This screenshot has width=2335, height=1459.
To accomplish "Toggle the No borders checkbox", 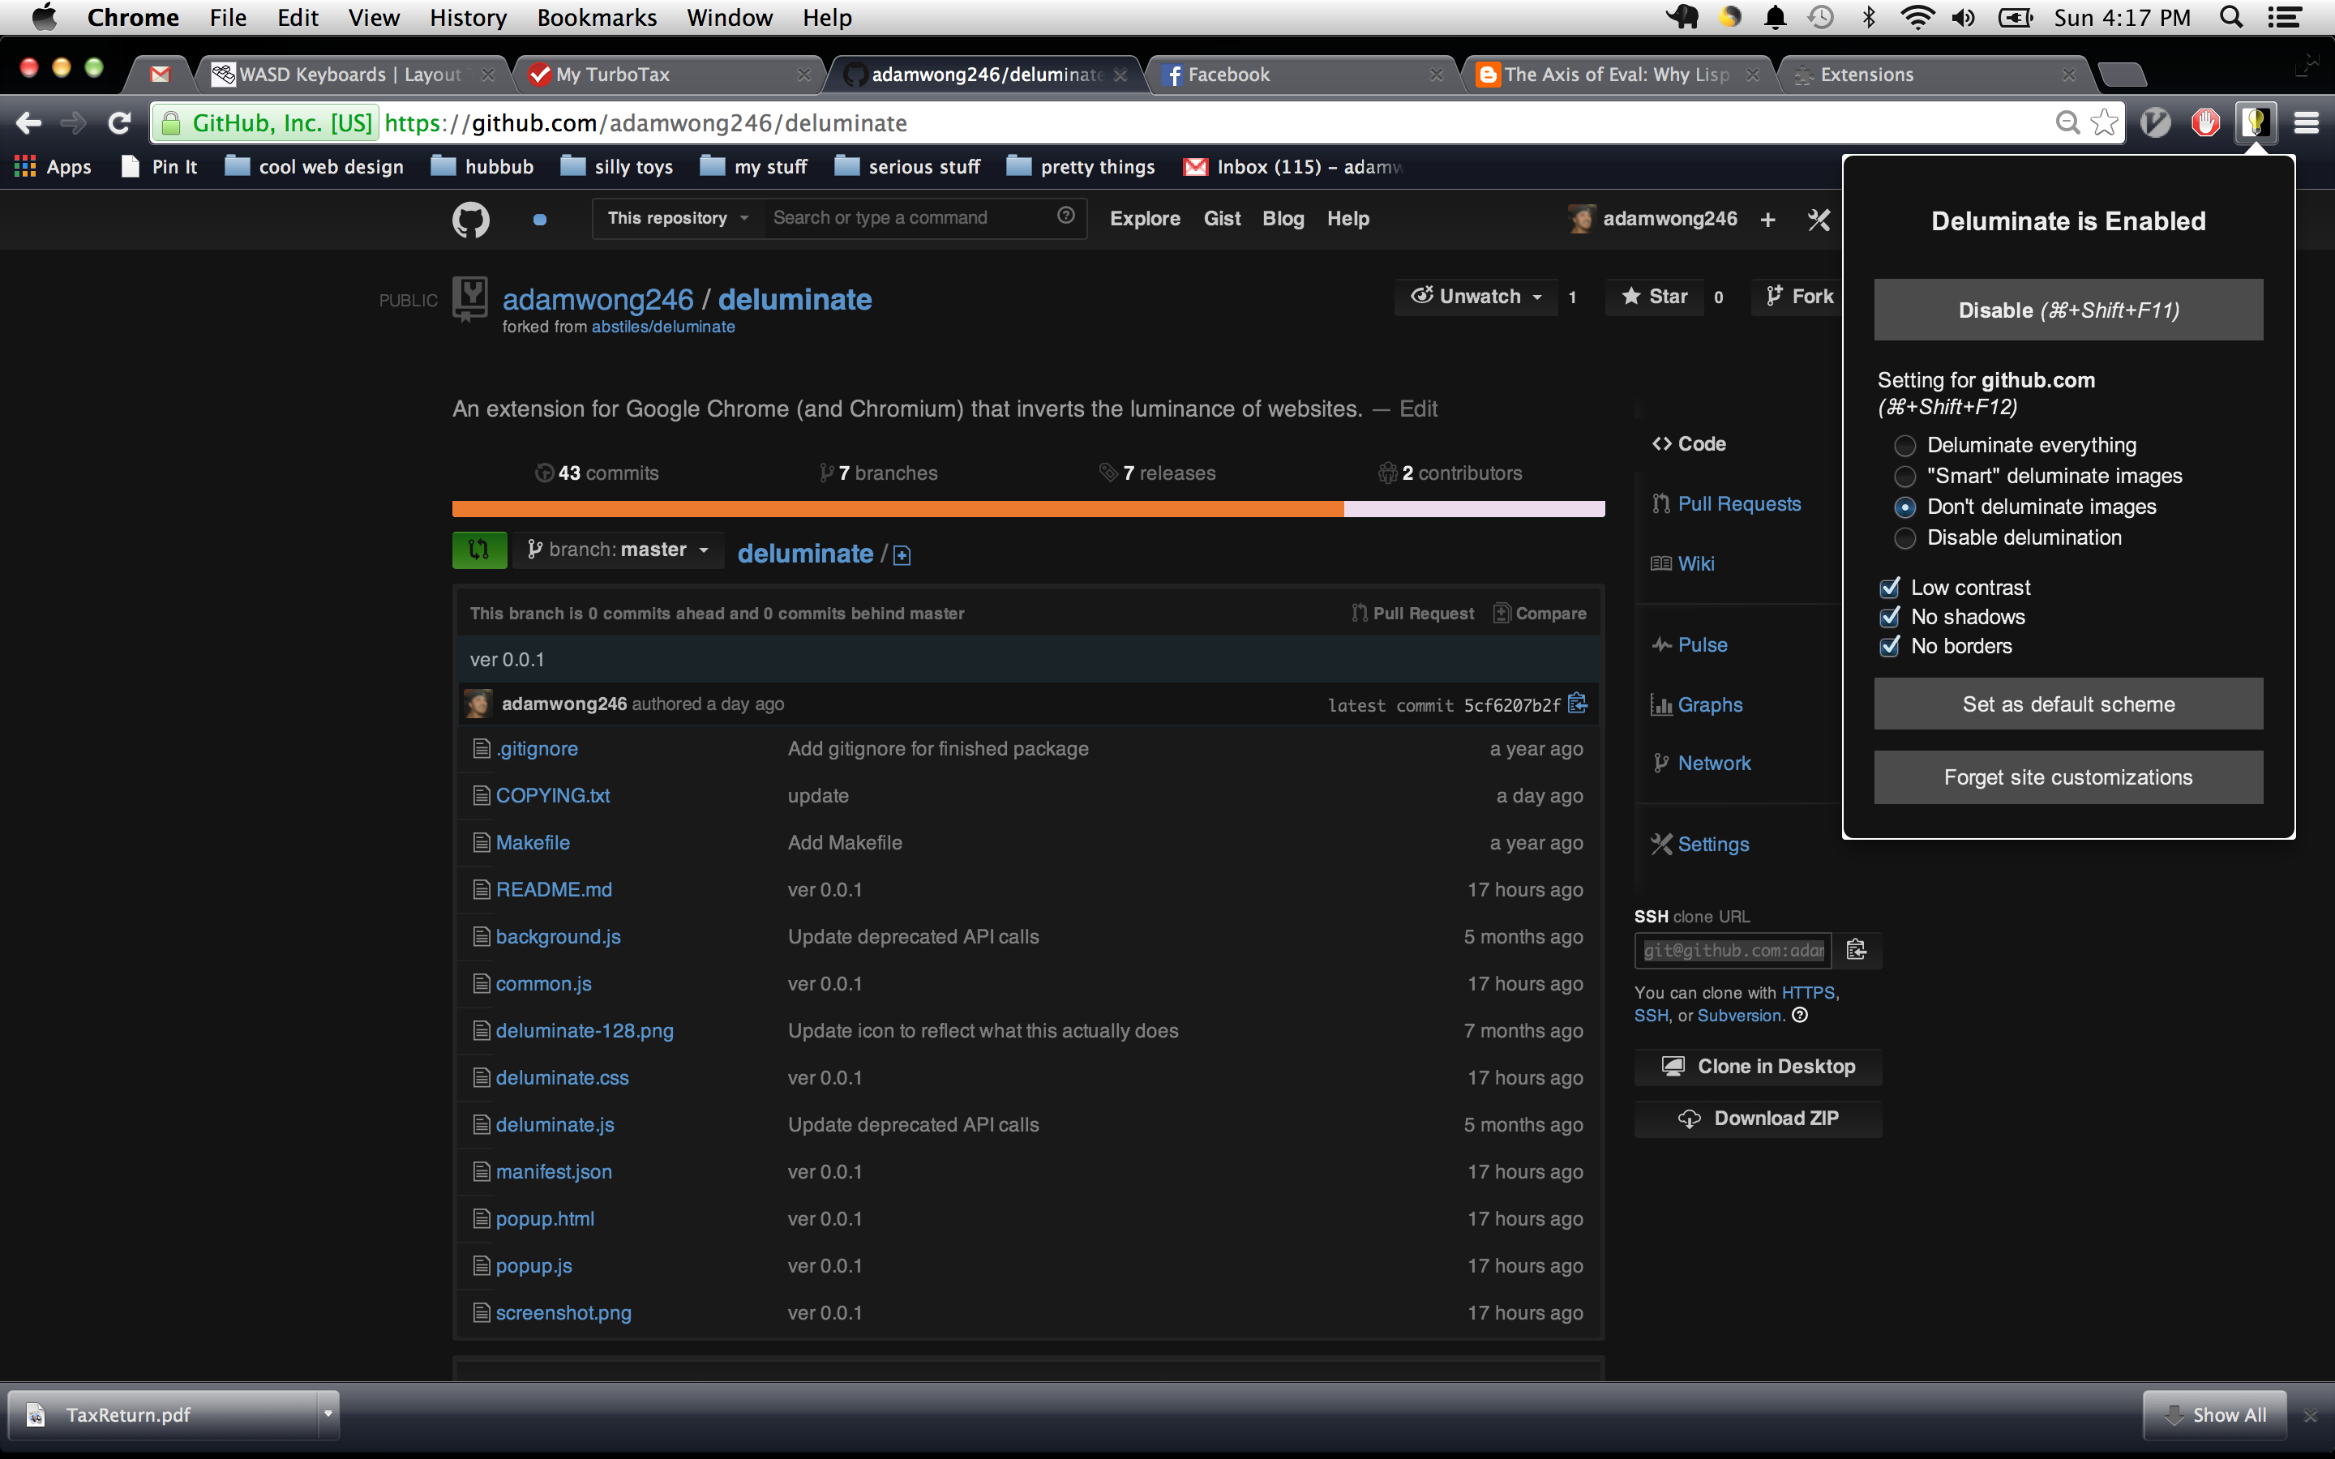I will [1890, 647].
